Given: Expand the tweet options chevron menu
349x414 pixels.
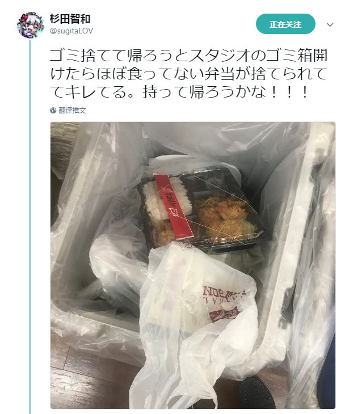Looking at the screenshot, I should coord(330,24).
